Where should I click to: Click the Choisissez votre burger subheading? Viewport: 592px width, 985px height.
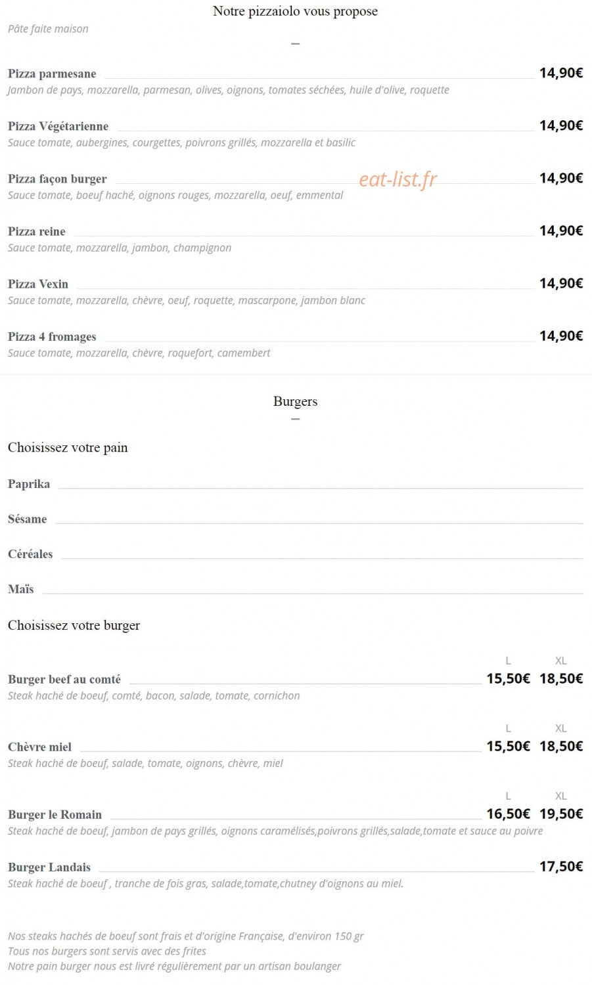(74, 625)
